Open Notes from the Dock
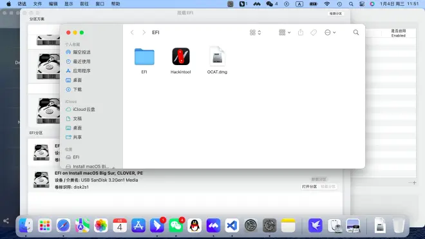 coord(288,225)
